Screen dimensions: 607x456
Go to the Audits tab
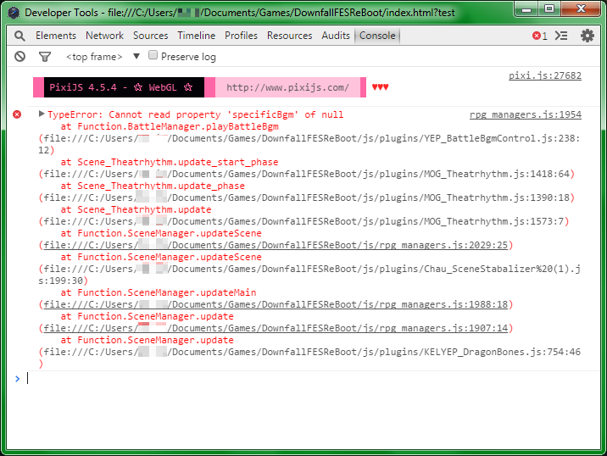pos(336,36)
